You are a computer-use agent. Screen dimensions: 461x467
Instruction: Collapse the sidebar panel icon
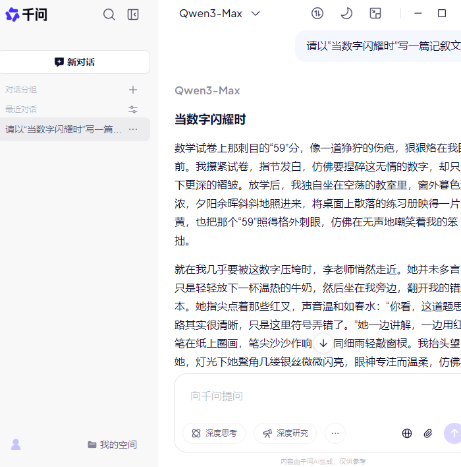133,15
